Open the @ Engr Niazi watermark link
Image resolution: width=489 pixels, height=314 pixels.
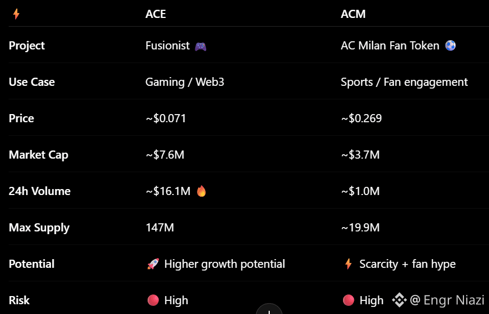point(447,300)
